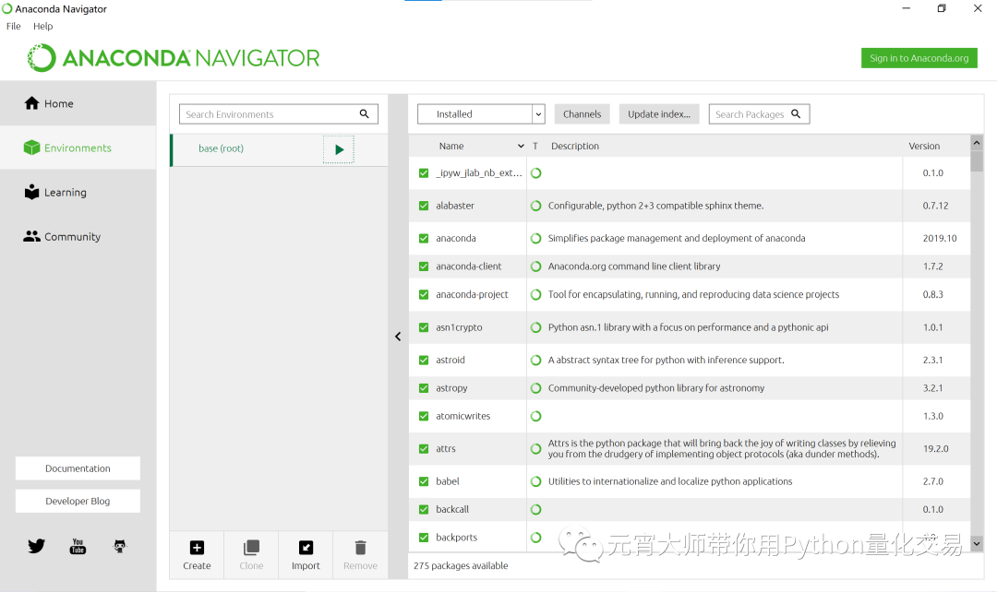Click the scrollbar down arrow
The image size is (997, 592).
click(977, 544)
